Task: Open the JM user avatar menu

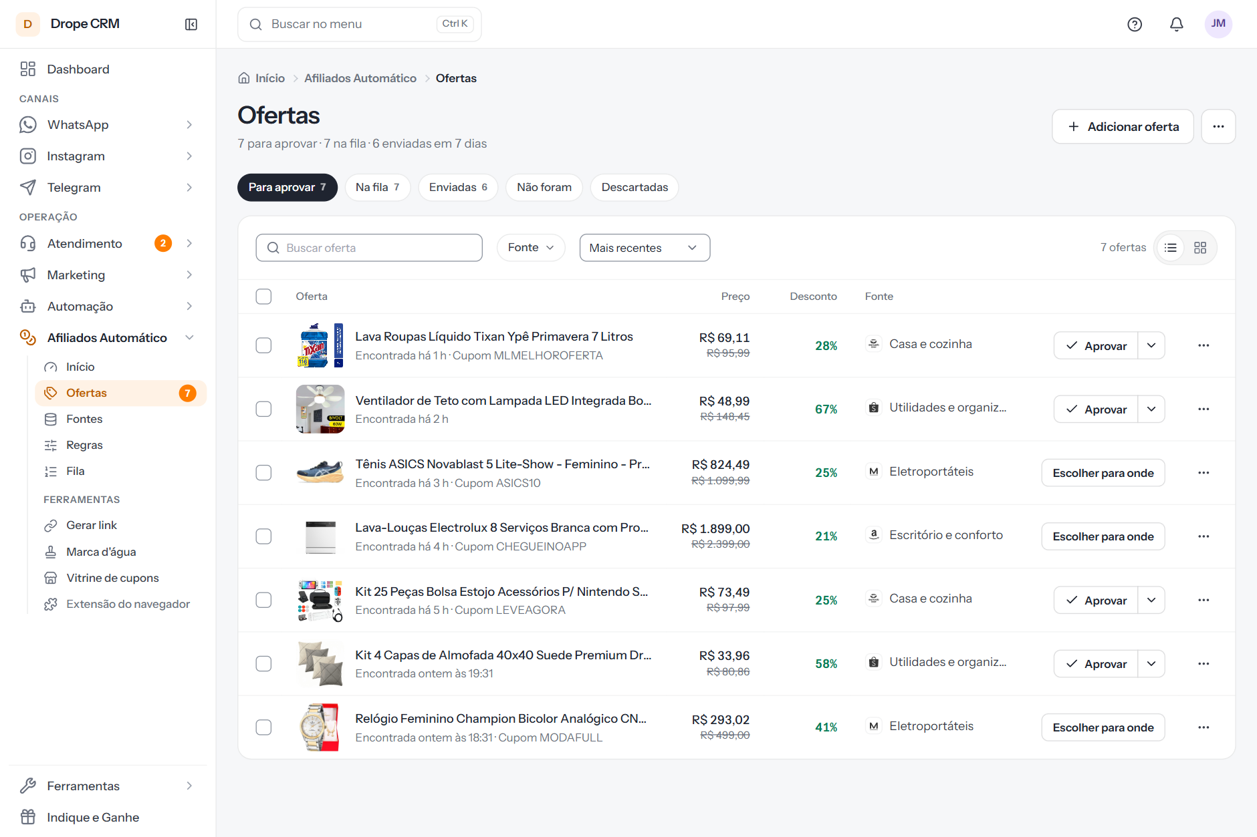Action: point(1218,24)
